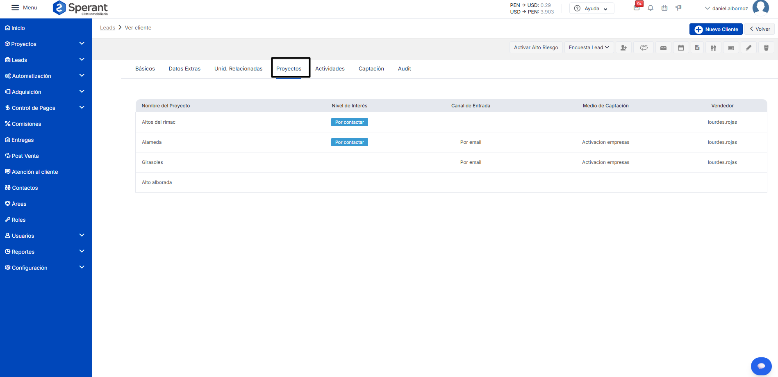The width and height of the screenshot is (778, 377).
Task: Click the document icon in client toolbar
Action: (x=697, y=48)
